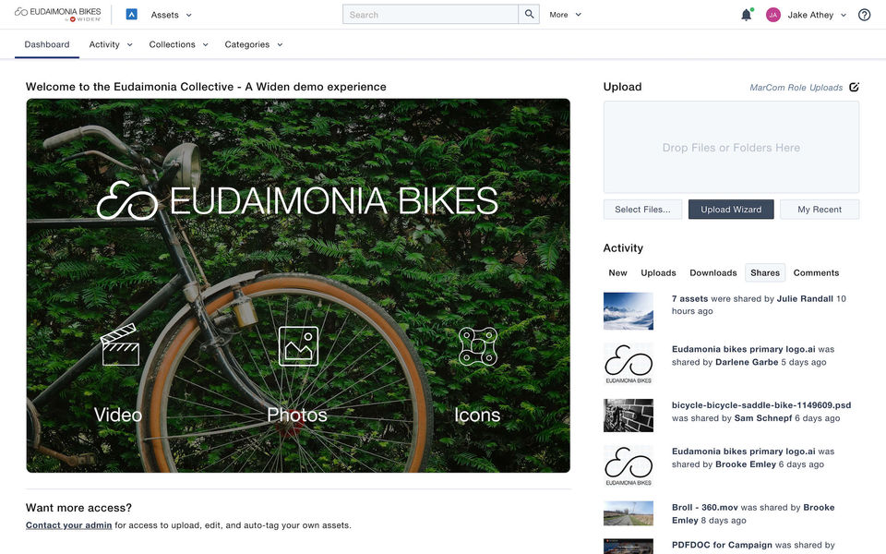Launch the Upload Wizard

(x=731, y=210)
